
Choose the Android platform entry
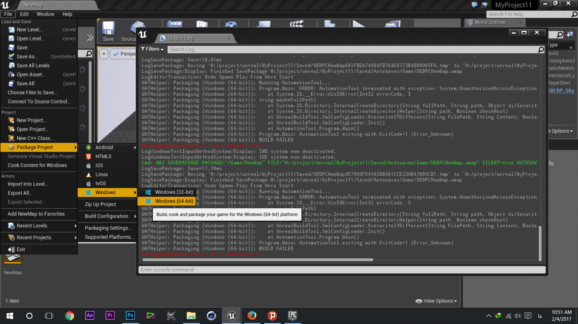(x=107, y=148)
